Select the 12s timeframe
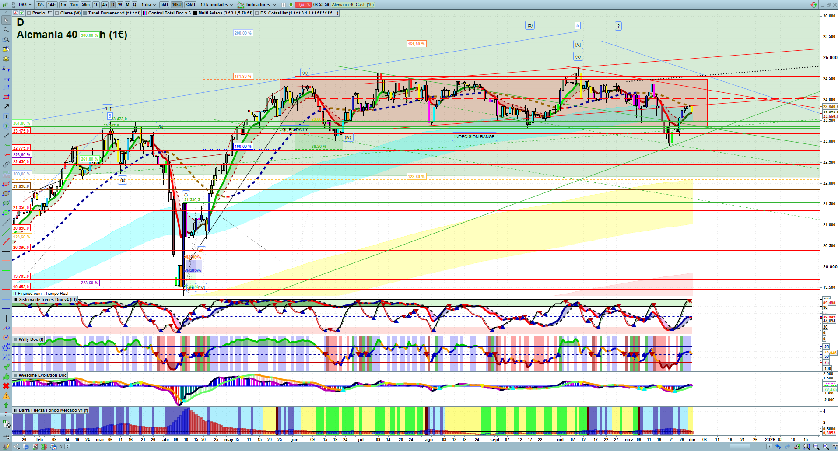838x451 pixels. [41, 5]
